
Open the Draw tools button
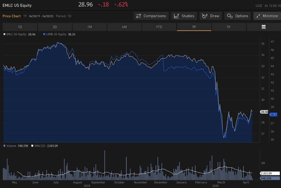[210, 16]
